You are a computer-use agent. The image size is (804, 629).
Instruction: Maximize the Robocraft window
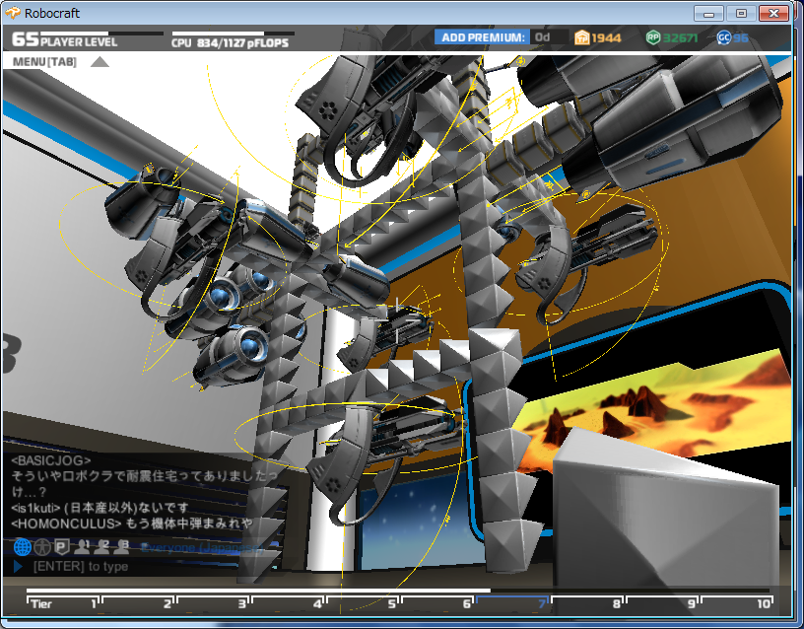click(x=741, y=14)
